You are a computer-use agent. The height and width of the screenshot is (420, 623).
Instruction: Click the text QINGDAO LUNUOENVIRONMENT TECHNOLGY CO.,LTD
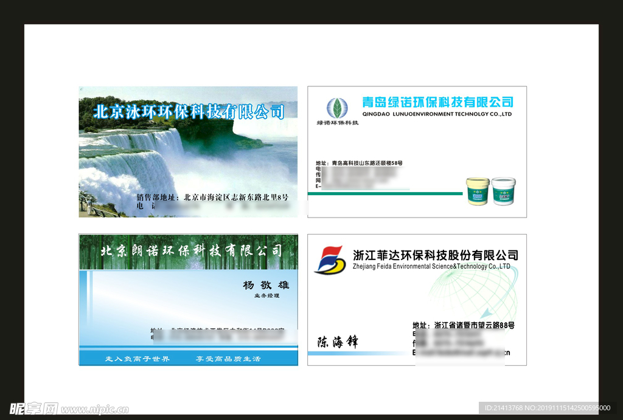(x=437, y=114)
